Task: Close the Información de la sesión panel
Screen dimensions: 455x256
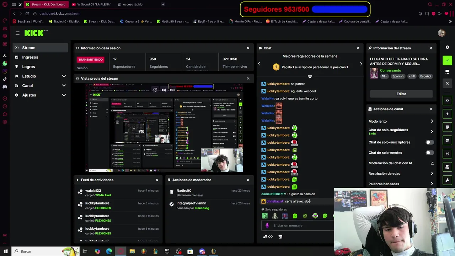Action: click(248, 48)
